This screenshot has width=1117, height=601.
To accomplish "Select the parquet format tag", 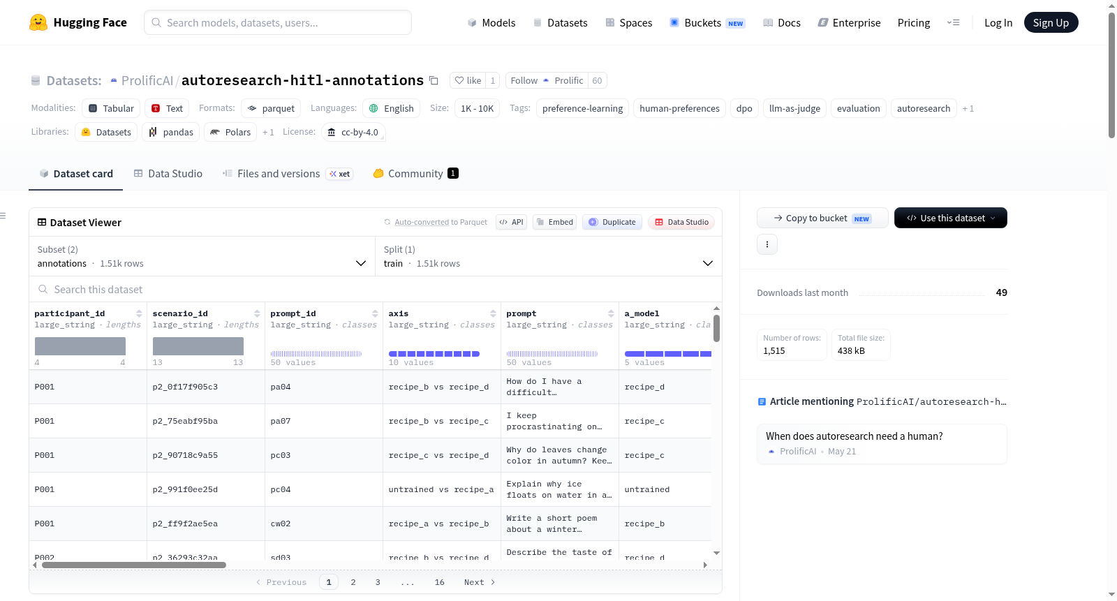I will (x=271, y=108).
